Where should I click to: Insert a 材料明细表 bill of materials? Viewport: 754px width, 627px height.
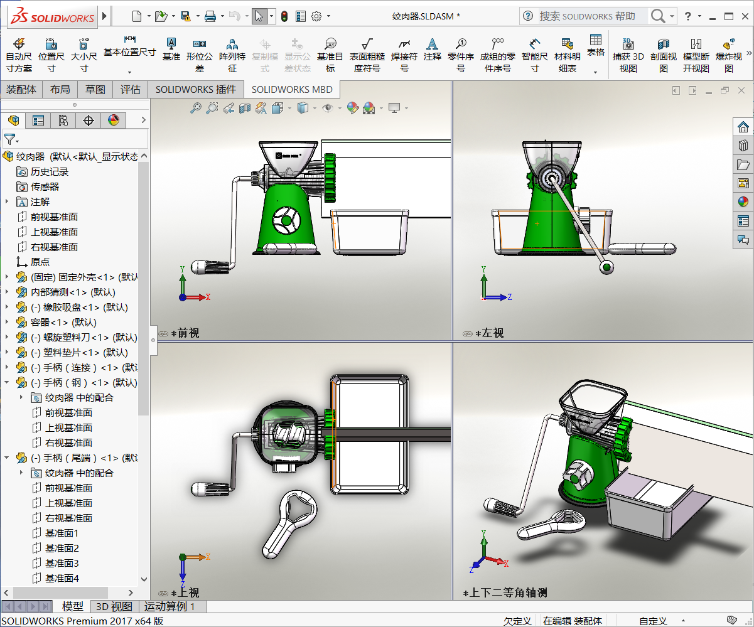pyautogui.click(x=568, y=55)
